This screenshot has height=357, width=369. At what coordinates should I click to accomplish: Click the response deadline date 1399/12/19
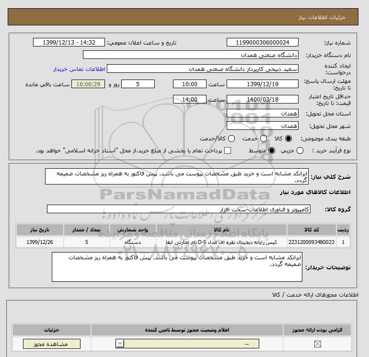[x=263, y=84]
